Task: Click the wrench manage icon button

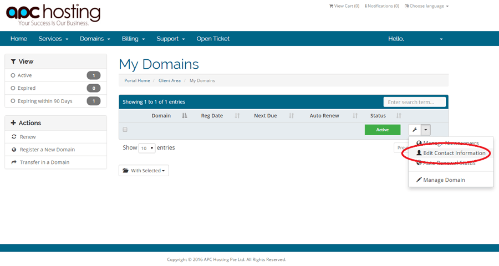Action: coord(415,130)
